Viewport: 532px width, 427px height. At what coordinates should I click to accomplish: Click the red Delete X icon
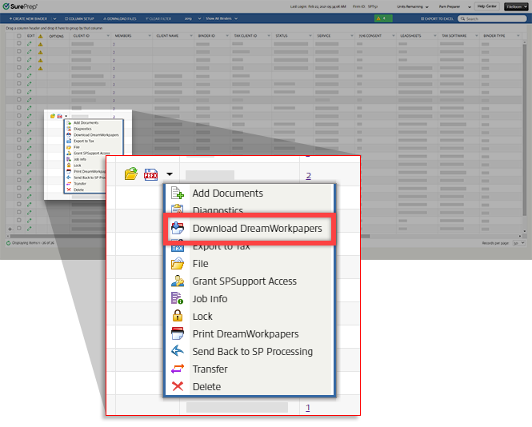(x=178, y=387)
